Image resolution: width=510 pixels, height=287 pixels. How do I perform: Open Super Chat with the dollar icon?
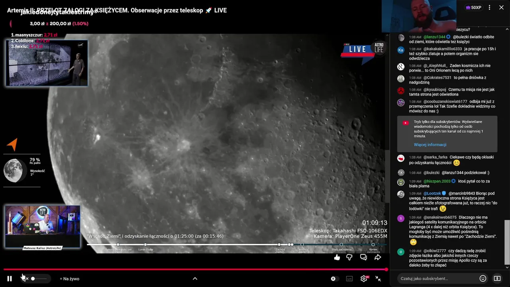pyautogui.click(x=497, y=279)
